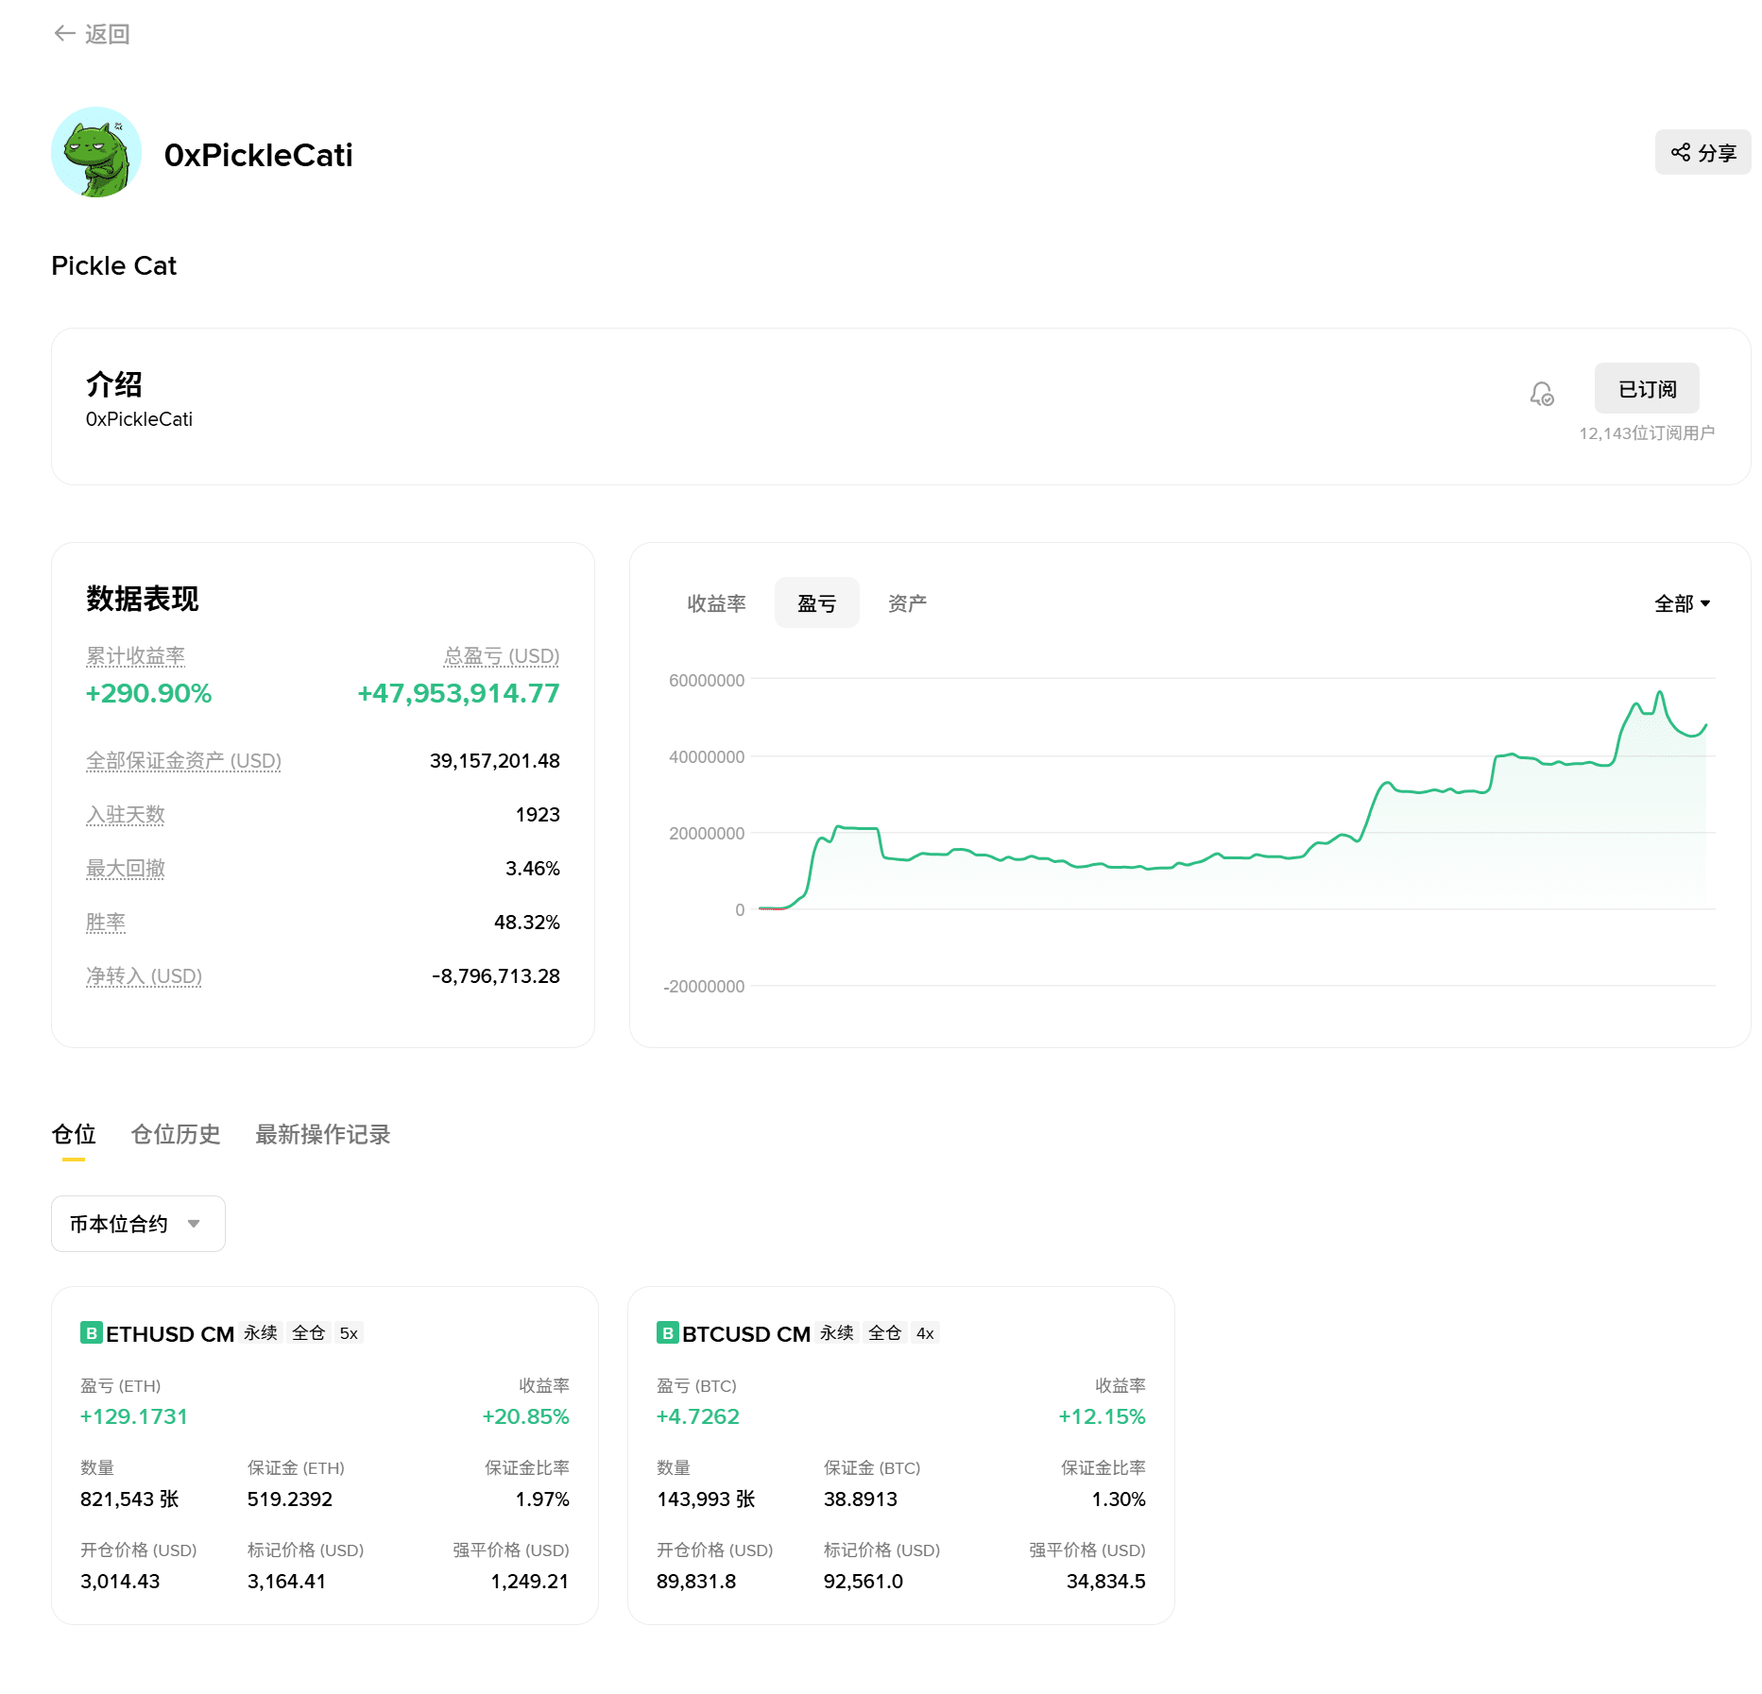Screen dimensions: 1762x1694
Task: Click the Binance logo on the ETHUSD CM card
Action: (92, 1333)
